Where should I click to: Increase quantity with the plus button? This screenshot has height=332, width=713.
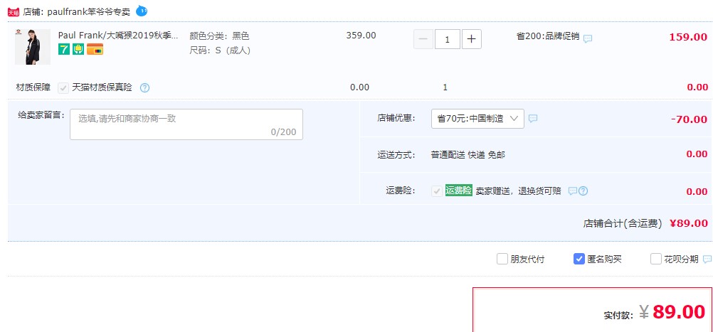point(472,39)
